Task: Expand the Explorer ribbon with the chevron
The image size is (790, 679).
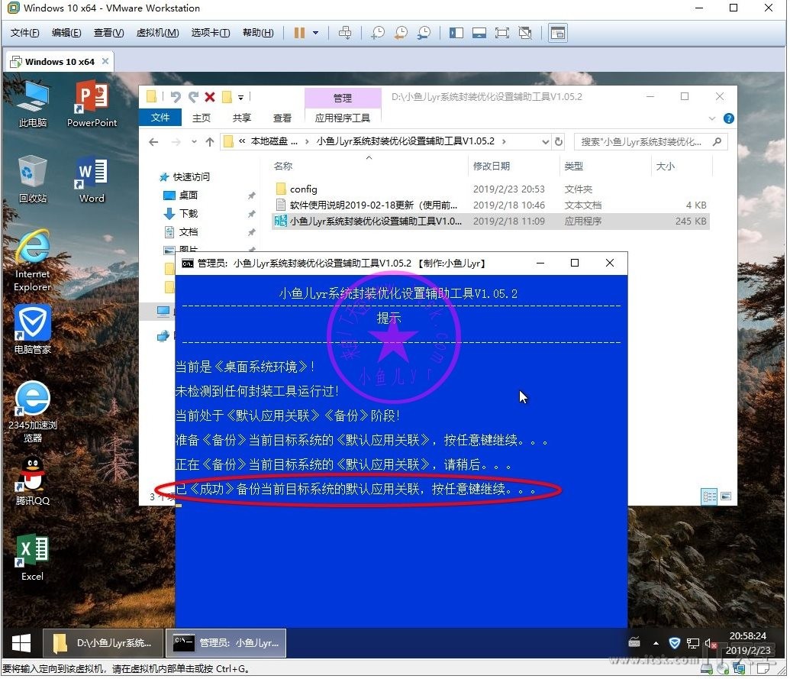Action: coord(712,118)
